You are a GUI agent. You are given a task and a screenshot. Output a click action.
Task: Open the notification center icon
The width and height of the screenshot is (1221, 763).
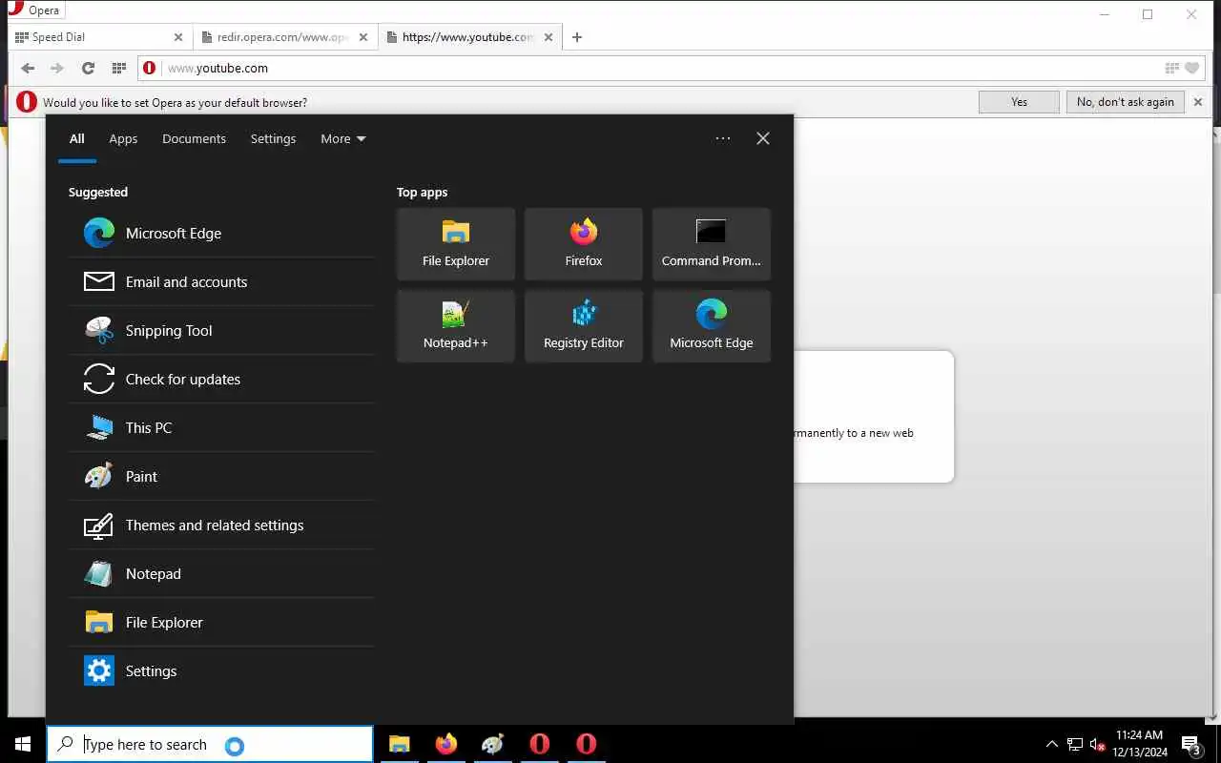(1191, 745)
